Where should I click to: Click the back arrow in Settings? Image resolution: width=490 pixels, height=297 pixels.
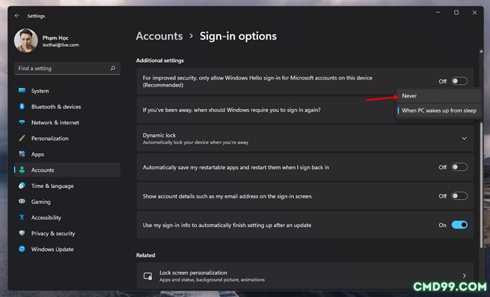point(17,15)
